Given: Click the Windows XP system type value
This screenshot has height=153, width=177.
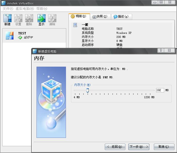Looking at the screenshot, I should click(124, 33).
